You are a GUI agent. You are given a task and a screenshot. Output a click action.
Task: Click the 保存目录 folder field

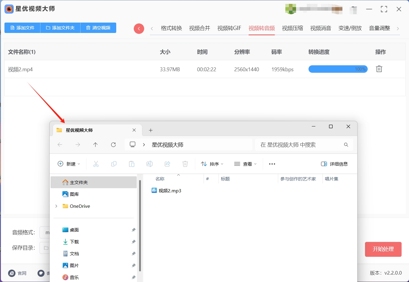[x=45, y=248]
